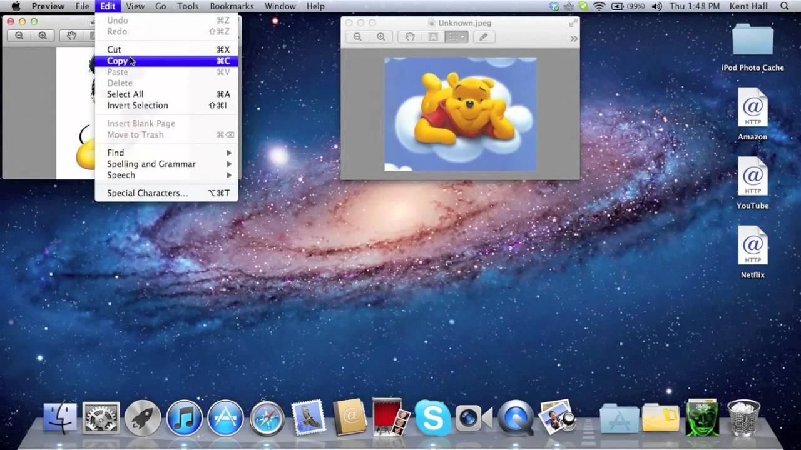Open Launchpad from the Dock
Viewport: 801px width, 450px height.
(143, 418)
